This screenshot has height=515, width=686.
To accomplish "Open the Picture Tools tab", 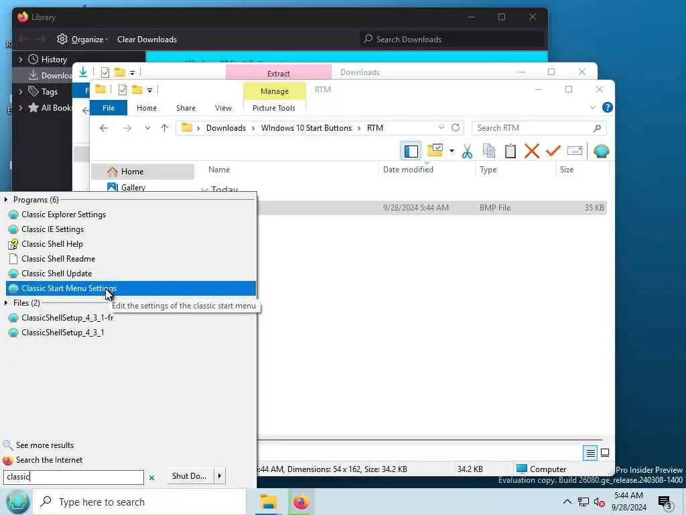I will point(274,108).
